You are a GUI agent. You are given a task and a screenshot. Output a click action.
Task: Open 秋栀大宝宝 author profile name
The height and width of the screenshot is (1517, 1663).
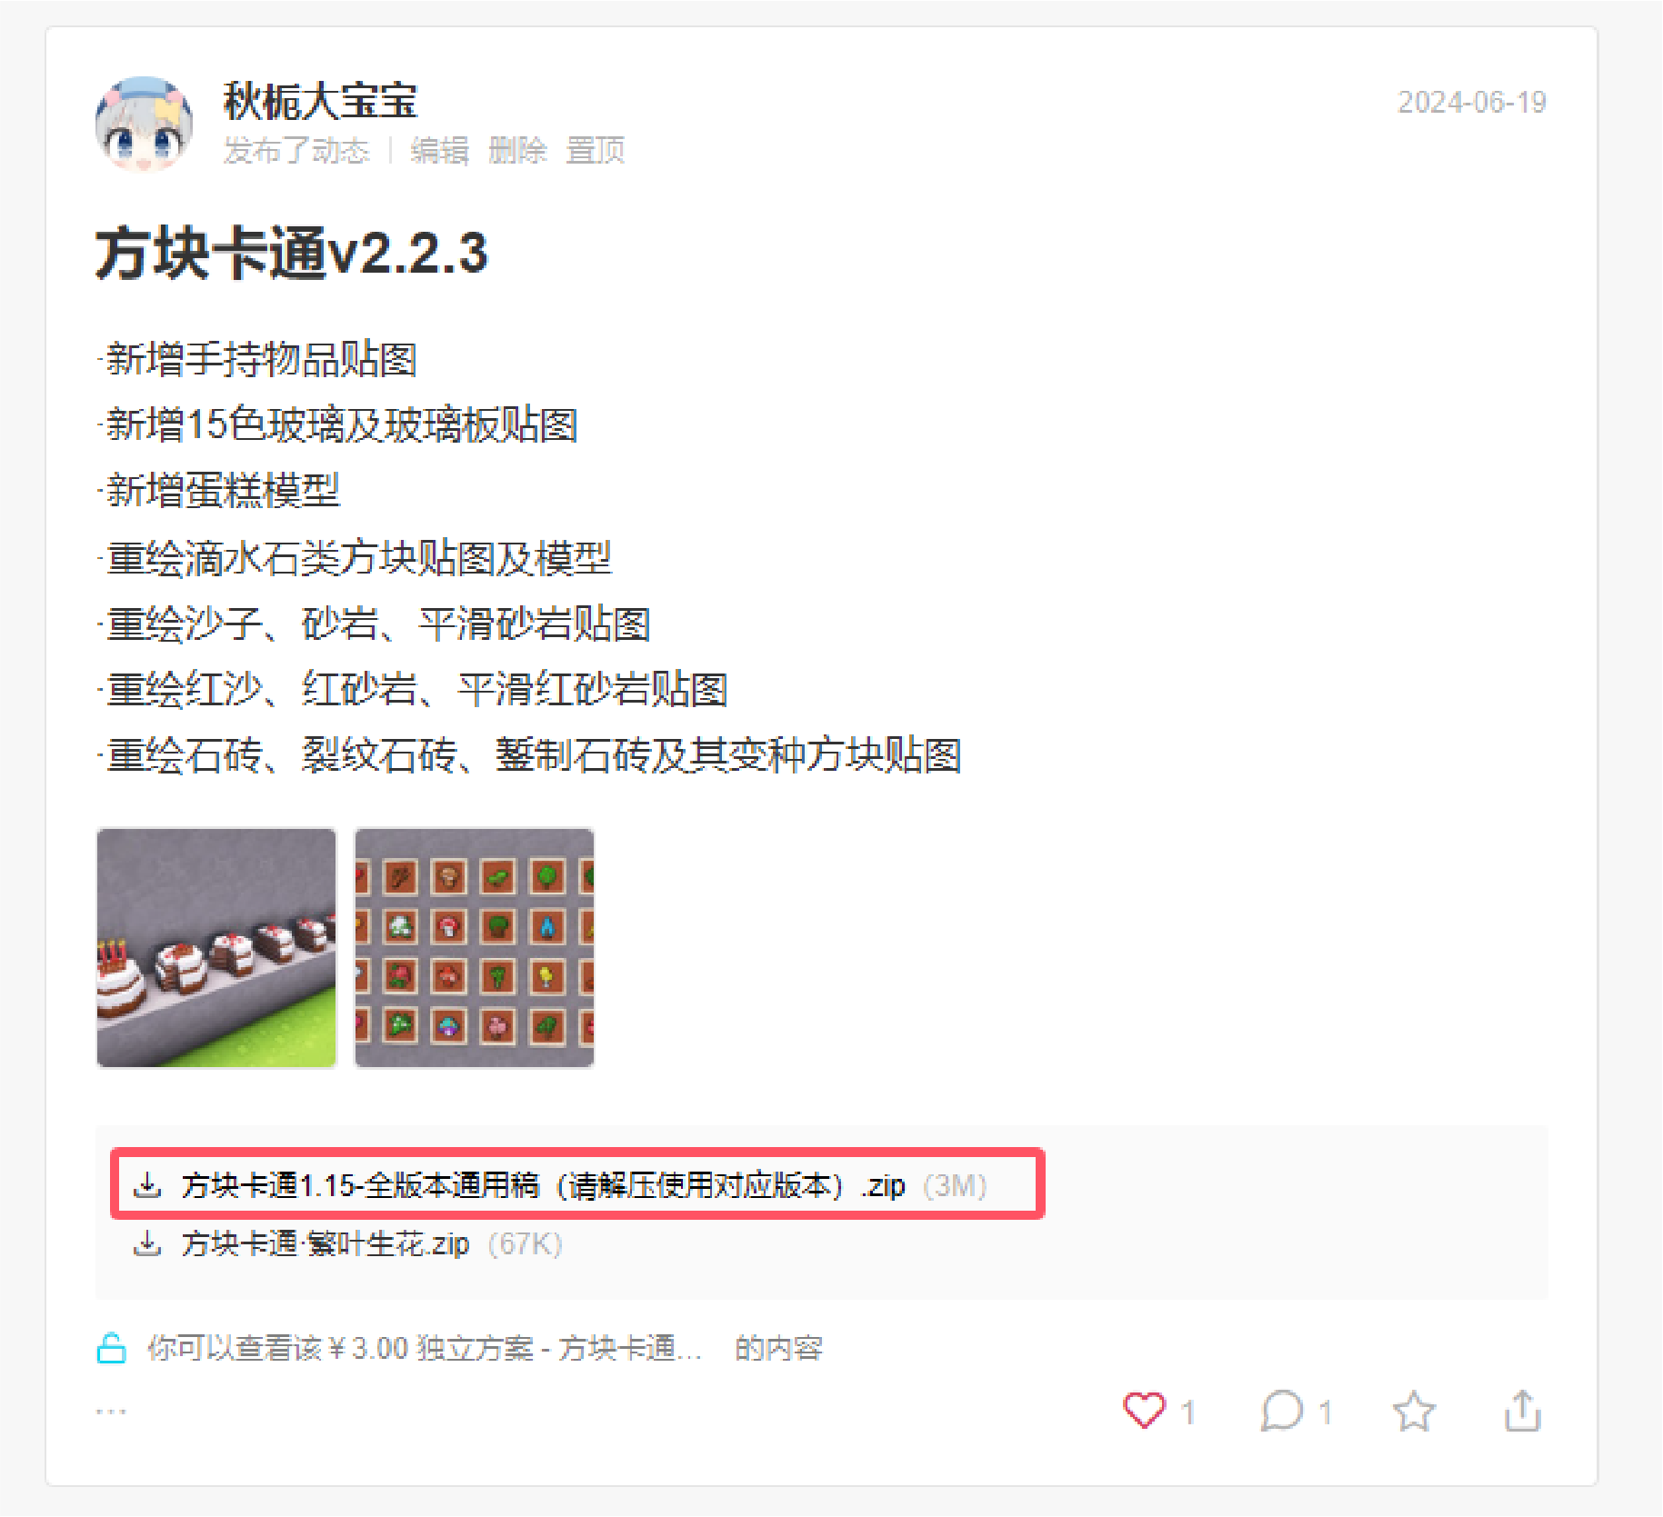(x=320, y=101)
